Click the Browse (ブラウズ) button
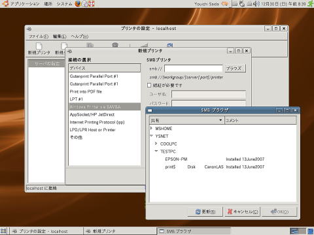 pyautogui.click(x=235, y=69)
